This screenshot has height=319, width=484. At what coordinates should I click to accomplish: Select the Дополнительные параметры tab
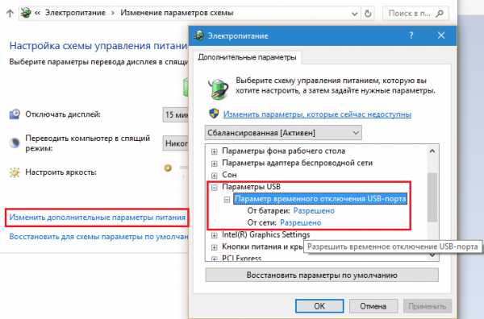point(247,57)
